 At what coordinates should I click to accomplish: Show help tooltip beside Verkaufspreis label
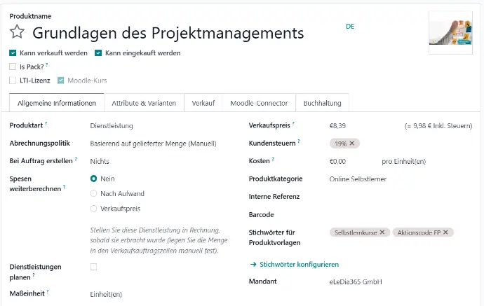pos(293,123)
